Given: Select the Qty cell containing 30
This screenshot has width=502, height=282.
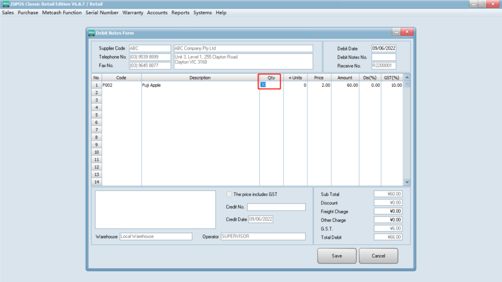Looking at the screenshot, I should coord(271,85).
